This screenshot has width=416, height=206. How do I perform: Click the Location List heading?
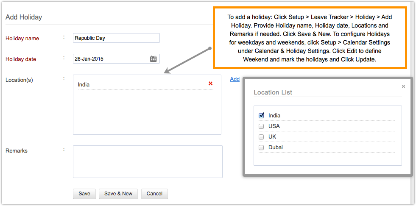(273, 92)
